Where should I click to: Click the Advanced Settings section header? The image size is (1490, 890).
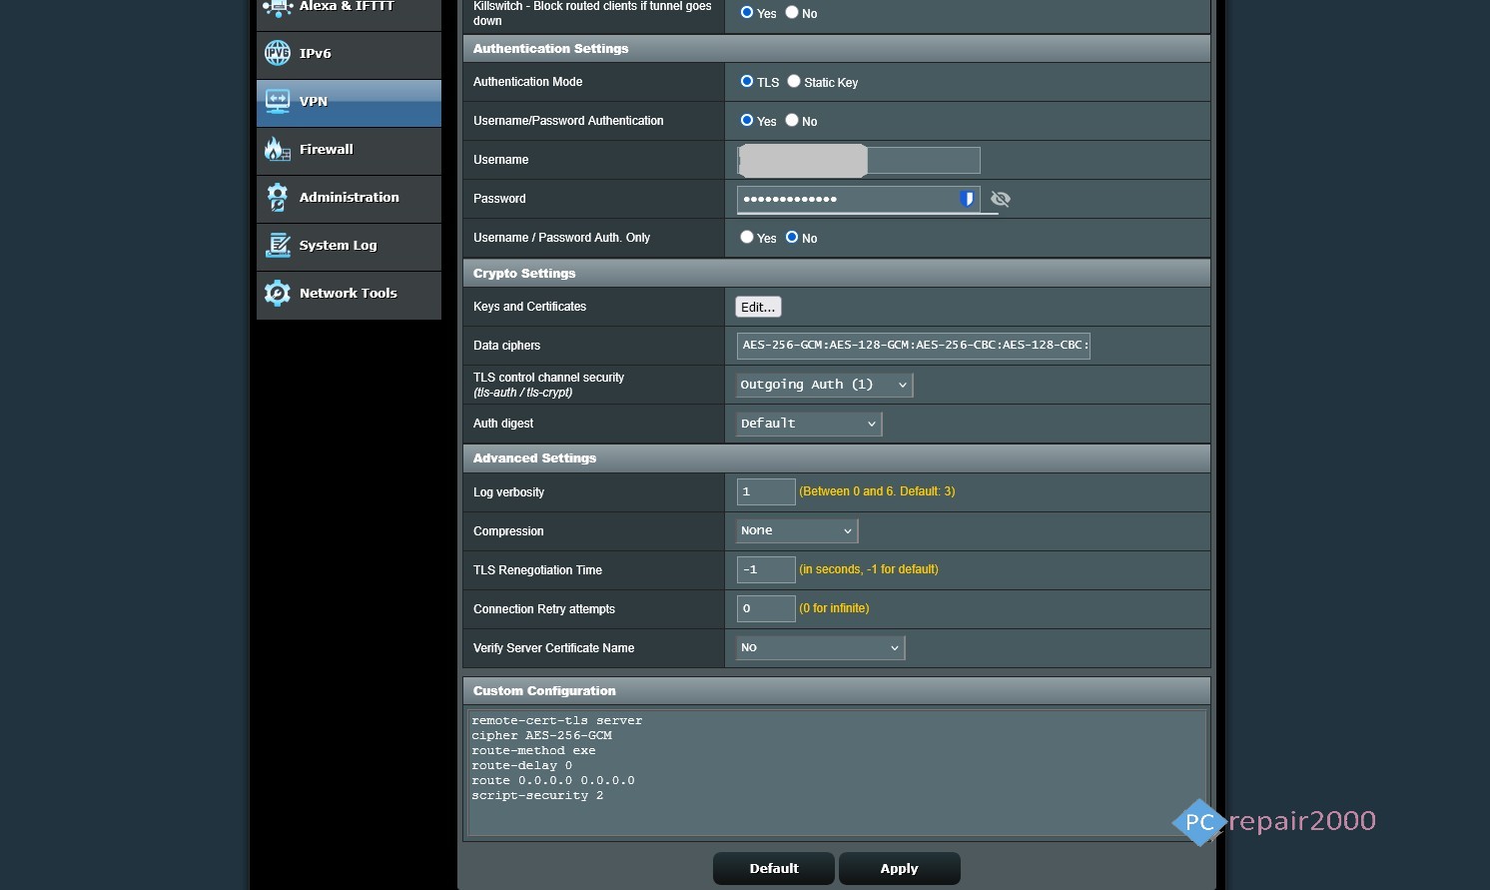tap(836, 457)
